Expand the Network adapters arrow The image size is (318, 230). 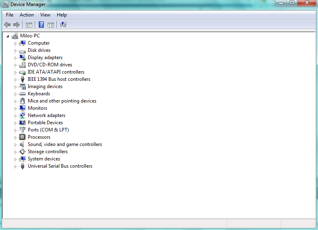tap(15, 116)
